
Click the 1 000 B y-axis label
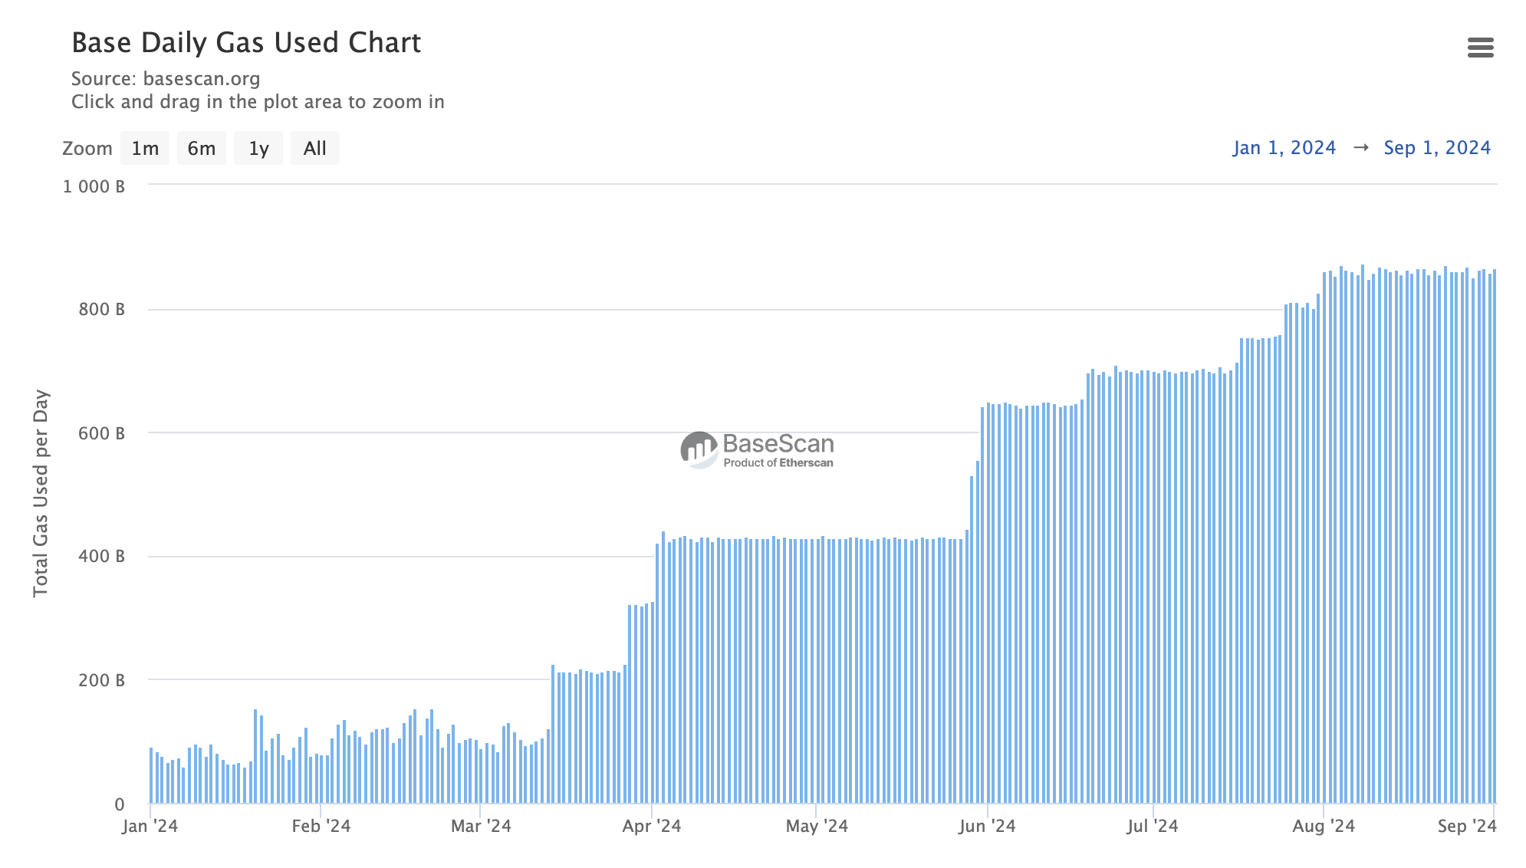coord(94,186)
